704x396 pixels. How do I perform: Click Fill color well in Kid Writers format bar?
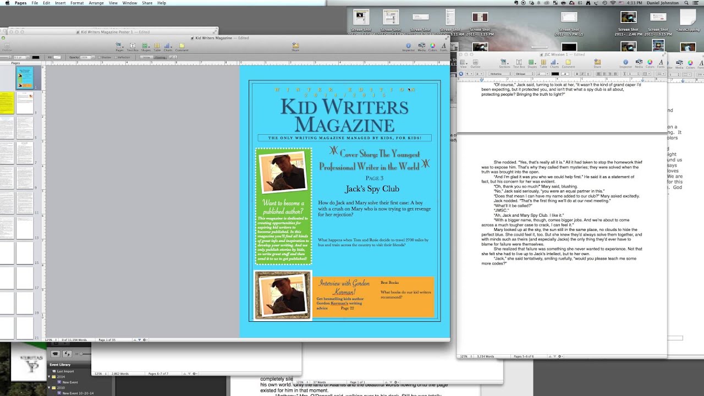pos(57,57)
